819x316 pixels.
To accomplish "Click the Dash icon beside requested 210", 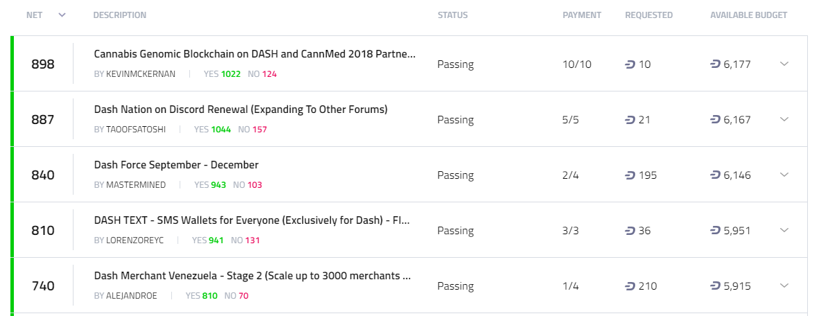I will coord(630,286).
